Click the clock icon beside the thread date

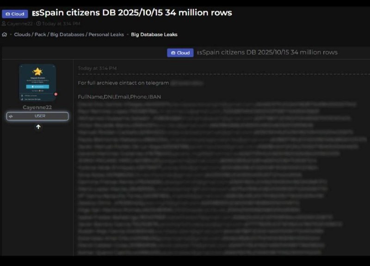coord(38,24)
